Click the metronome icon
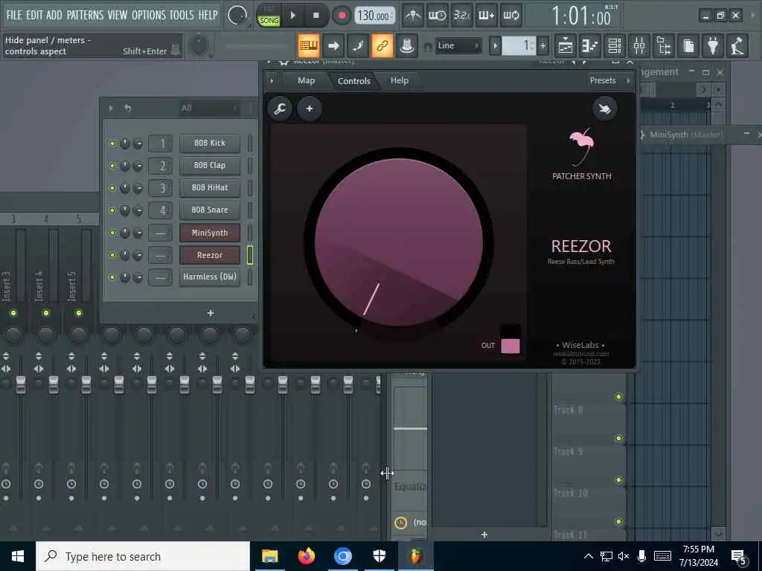The image size is (762, 571). click(413, 16)
